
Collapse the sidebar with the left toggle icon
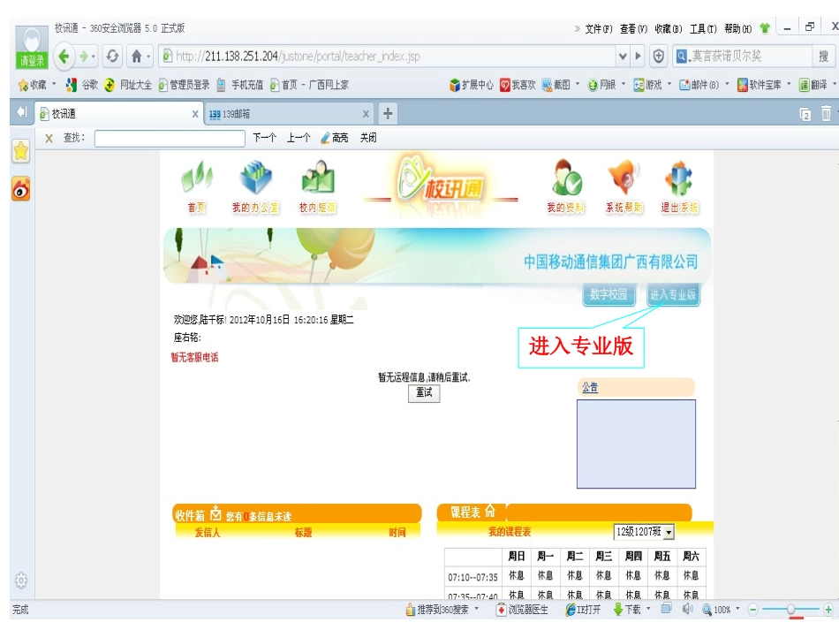(21, 112)
